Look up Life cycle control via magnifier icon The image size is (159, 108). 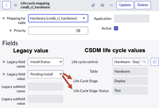click(144, 62)
